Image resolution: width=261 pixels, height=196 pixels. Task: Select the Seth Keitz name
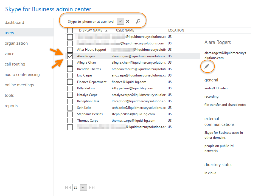pos(84,108)
